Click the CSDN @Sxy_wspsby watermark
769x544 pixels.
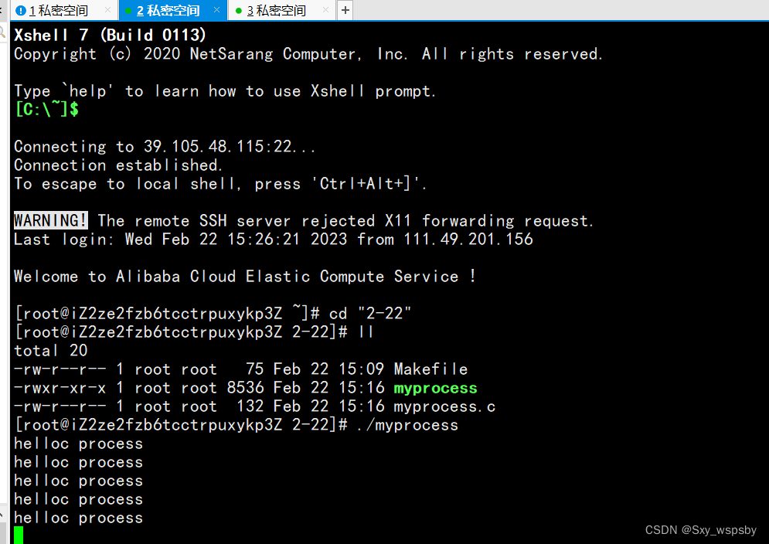(x=700, y=530)
